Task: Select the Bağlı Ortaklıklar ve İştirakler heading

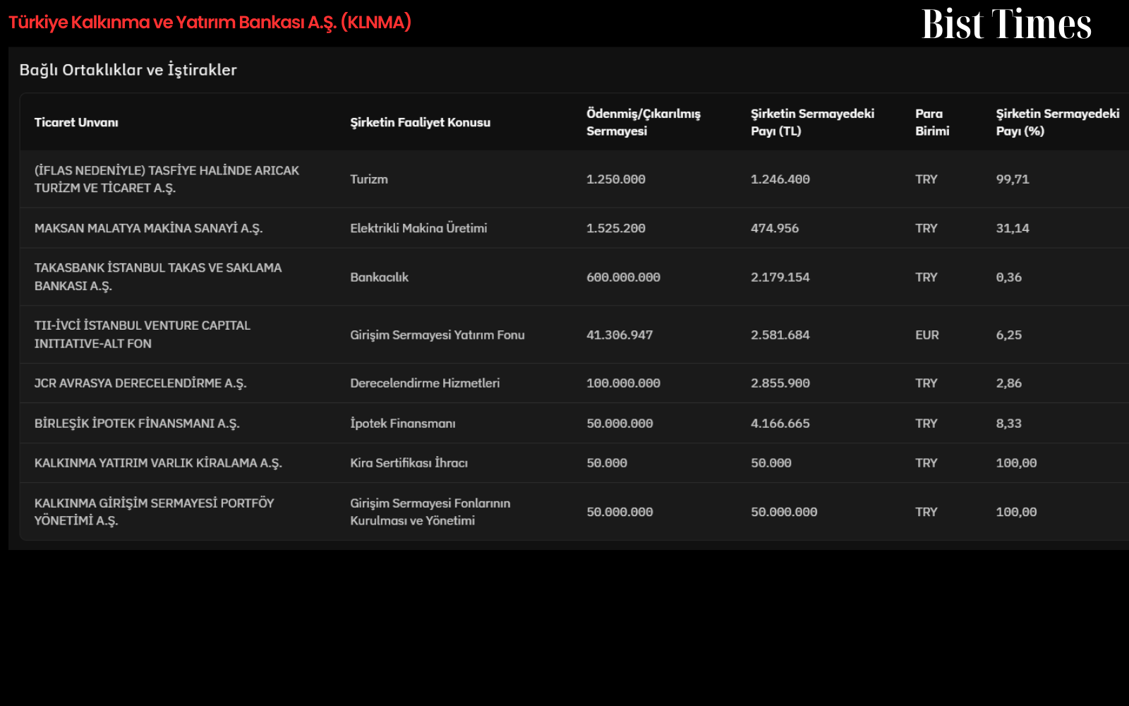Action: (x=128, y=70)
